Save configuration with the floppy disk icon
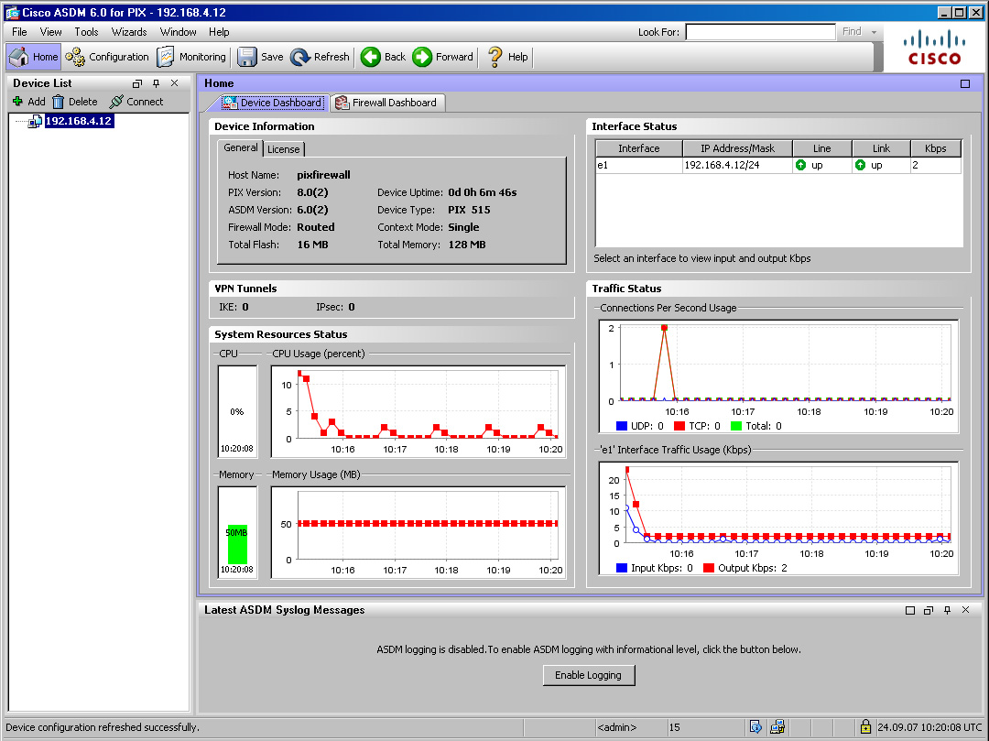 click(247, 57)
